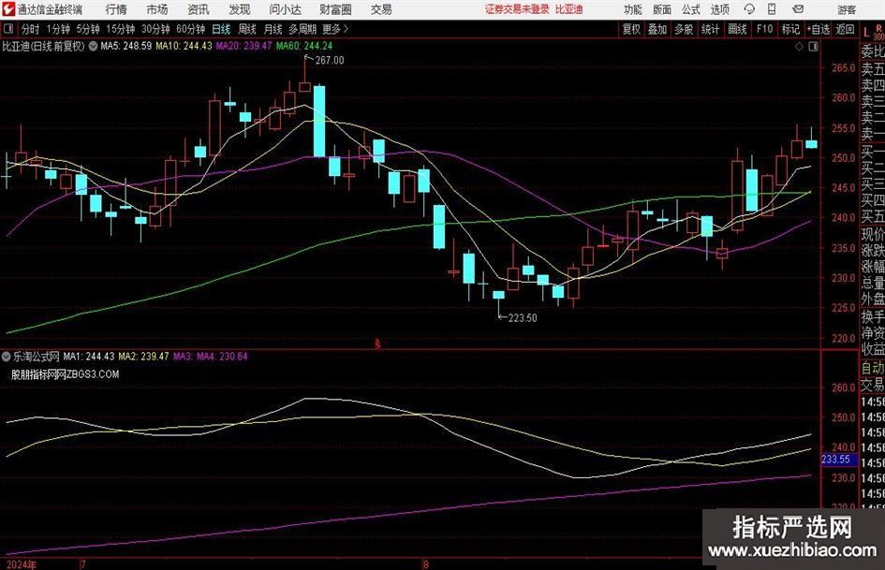Click the L indicator at top right
Image resolution: width=885 pixels, height=570 pixels.
coord(867,33)
